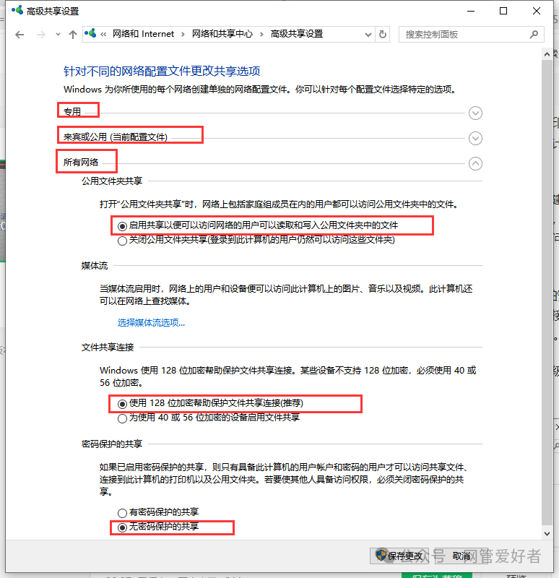Click the 高级共享设置 breadcrumb
Viewport: 559px width, 578px height.
pyautogui.click(x=297, y=34)
